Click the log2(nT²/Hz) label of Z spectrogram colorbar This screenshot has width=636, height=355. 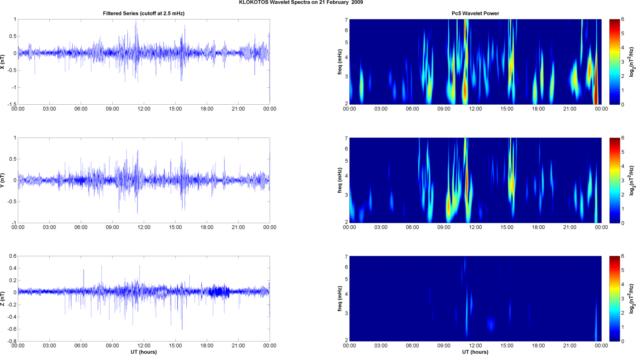[632, 299]
